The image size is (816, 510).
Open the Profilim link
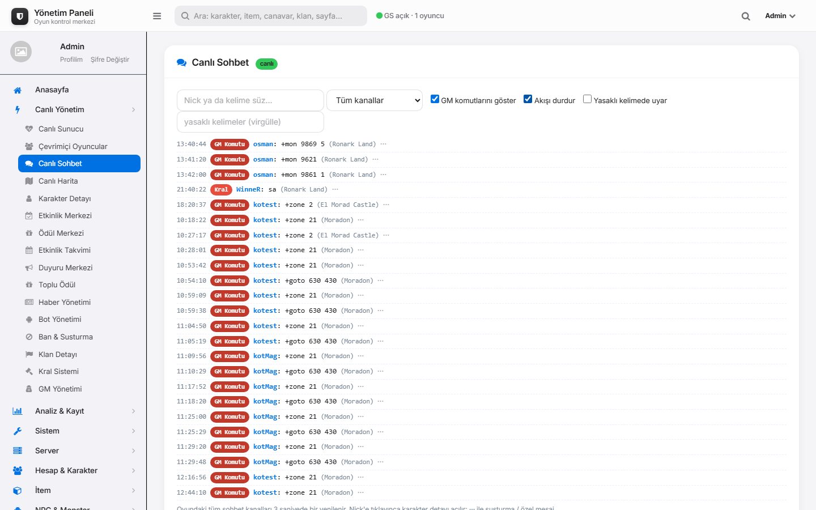click(71, 59)
